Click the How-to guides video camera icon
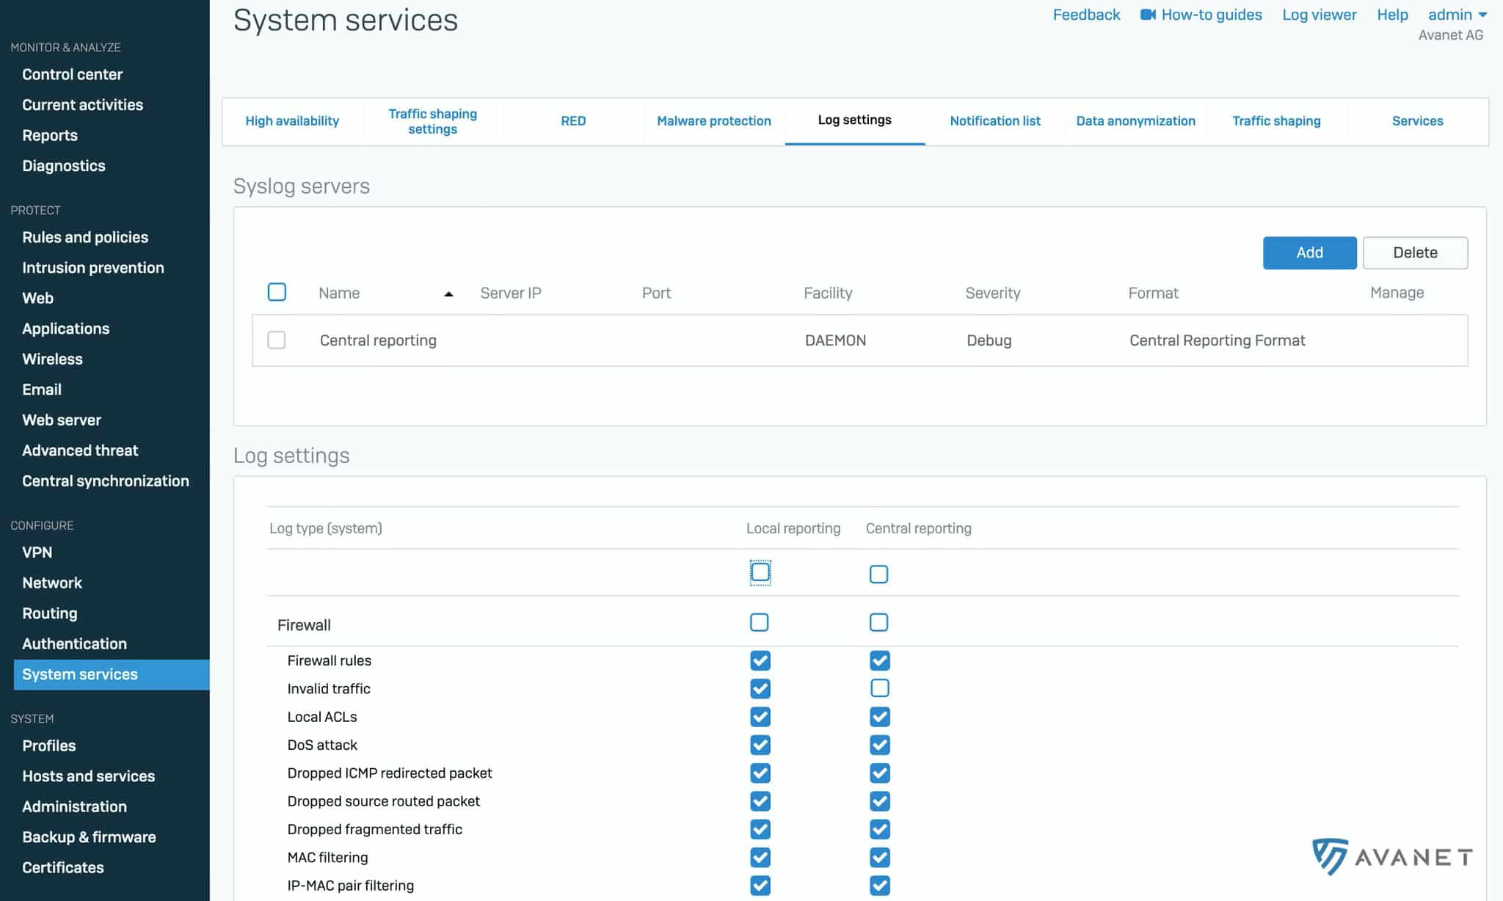 click(1148, 15)
